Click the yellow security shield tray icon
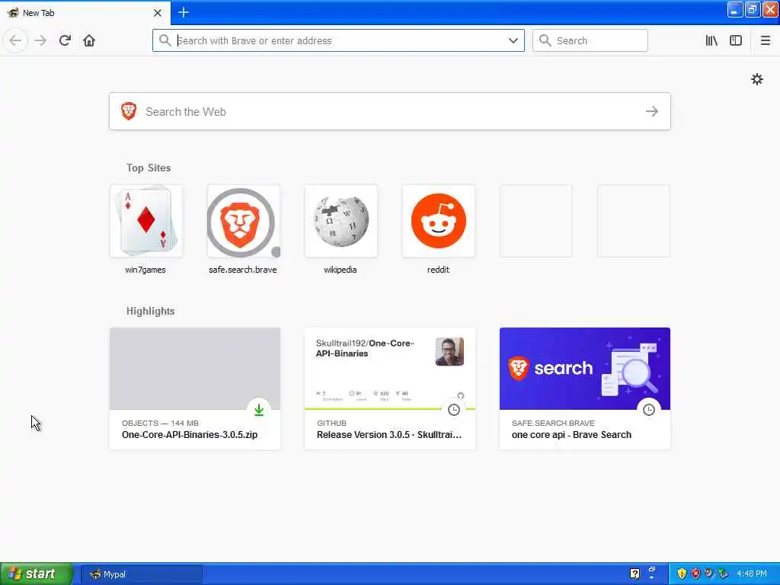 (682, 574)
